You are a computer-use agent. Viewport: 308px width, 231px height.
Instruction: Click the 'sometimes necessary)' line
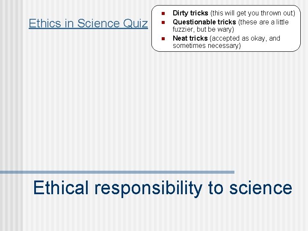(207, 46)
